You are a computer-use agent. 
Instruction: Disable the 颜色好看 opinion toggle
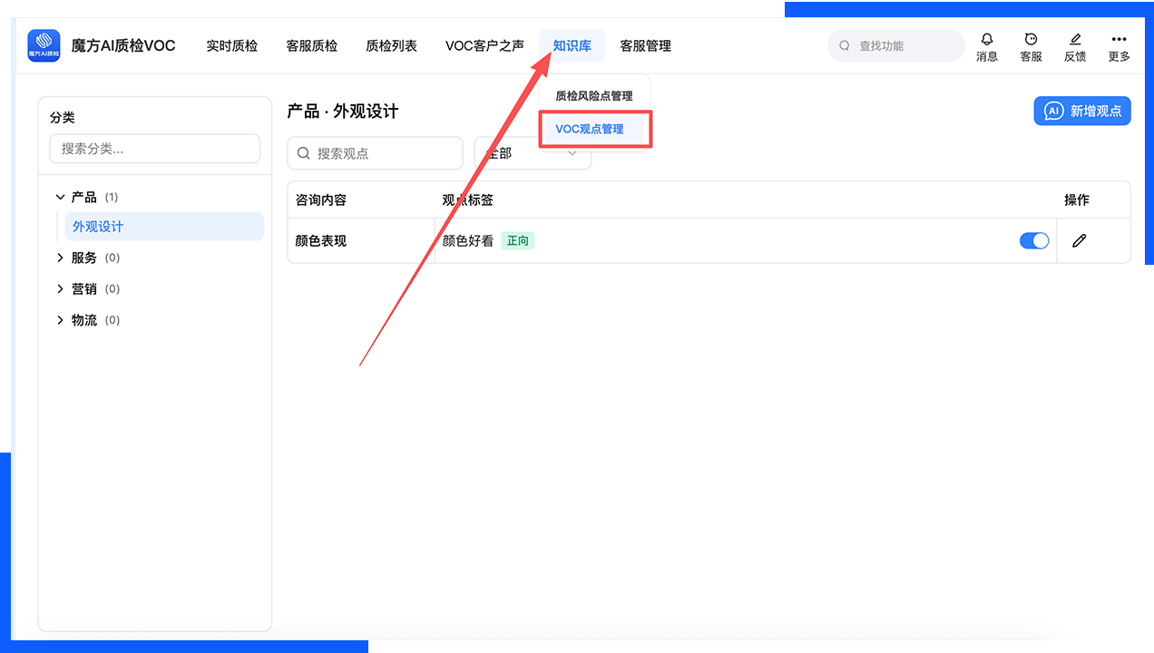pos(1033,240)
